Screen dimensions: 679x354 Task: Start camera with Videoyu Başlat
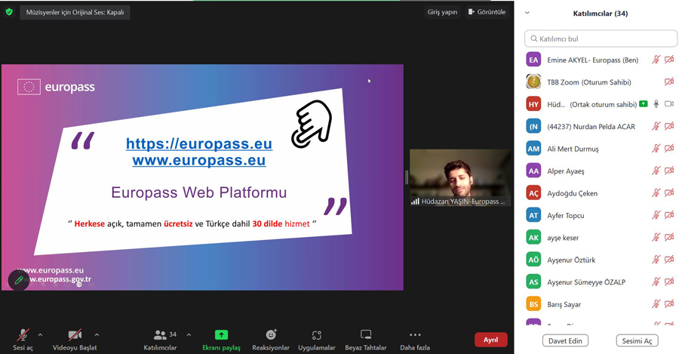(75, 339)
